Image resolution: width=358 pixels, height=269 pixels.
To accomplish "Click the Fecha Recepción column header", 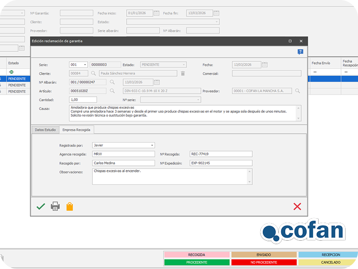I will (x=350, y=63).
